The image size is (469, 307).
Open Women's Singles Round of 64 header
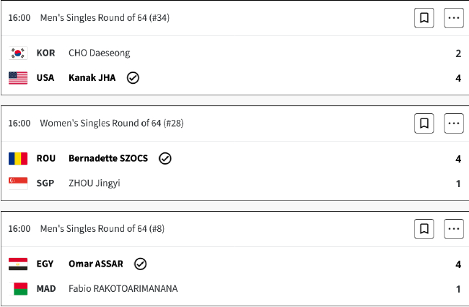(111, 124)
